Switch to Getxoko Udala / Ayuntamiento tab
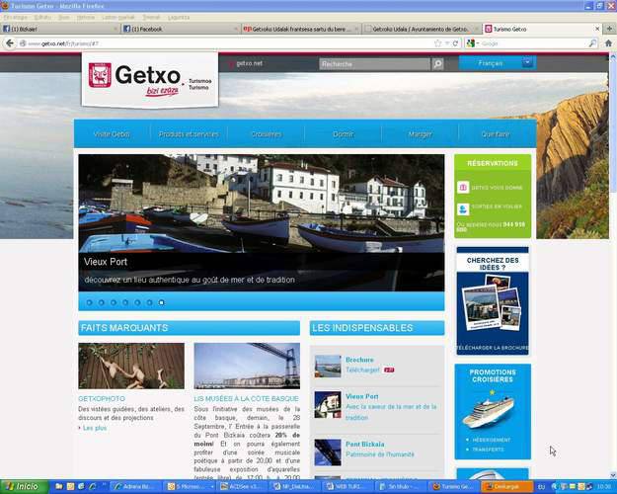The height and width of the screenshot is (494, 617). (x=421, y=29)
